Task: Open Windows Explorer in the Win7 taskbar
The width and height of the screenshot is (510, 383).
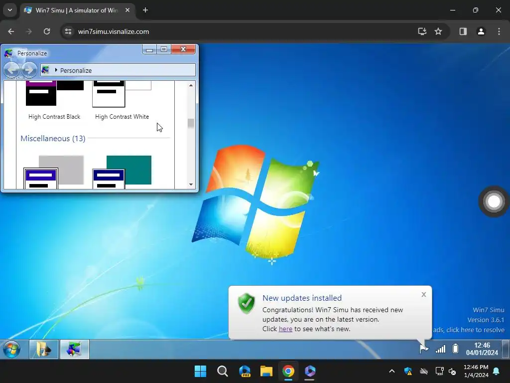Action: 44,349
